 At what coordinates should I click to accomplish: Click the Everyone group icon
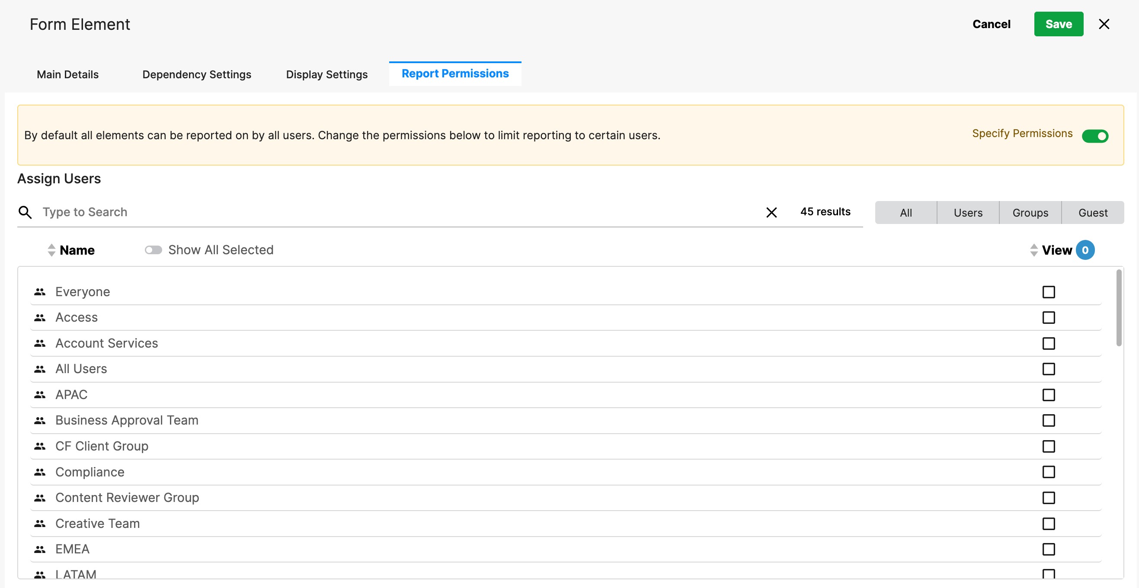pyautogui.click(x=40, y=292)
